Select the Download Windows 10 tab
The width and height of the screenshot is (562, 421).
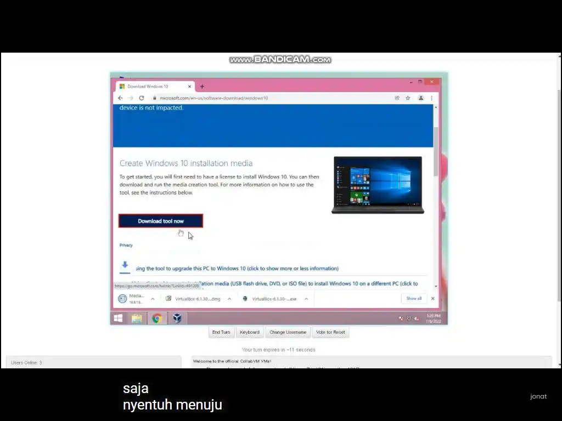[155, 86]
